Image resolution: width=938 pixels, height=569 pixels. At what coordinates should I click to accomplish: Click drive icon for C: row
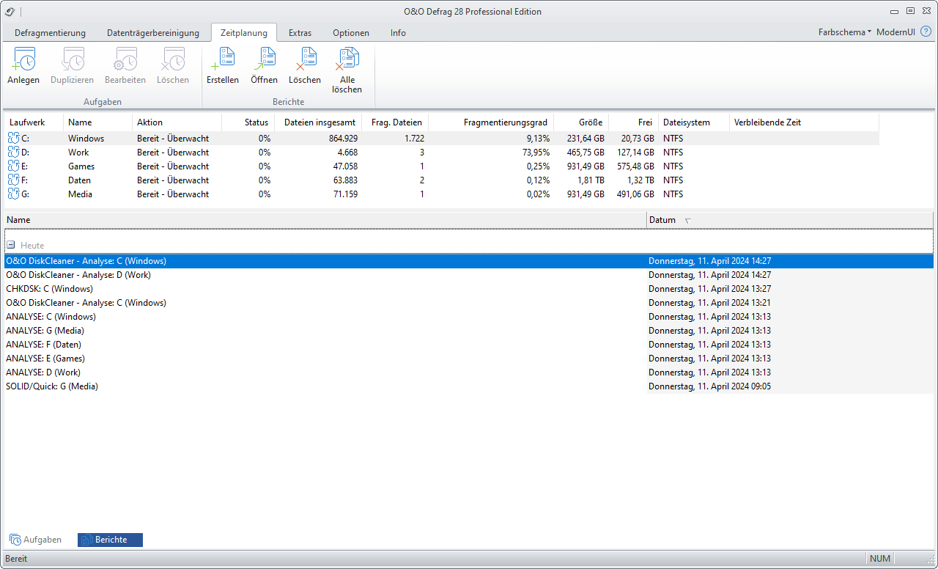point(13,138)
